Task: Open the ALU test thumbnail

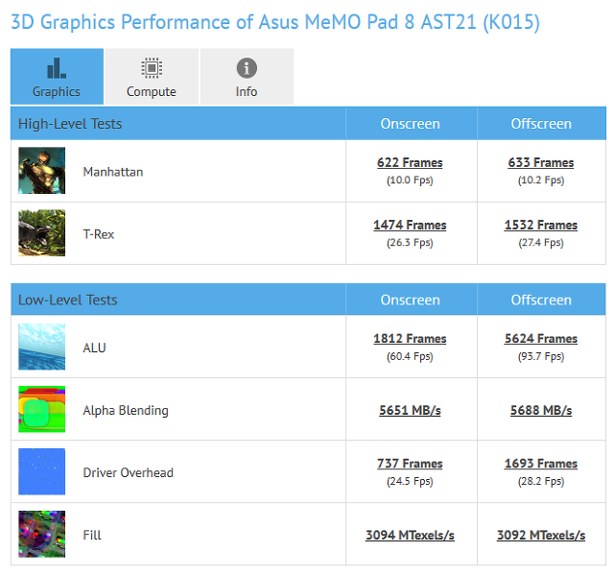Action: [x=42, y=347]
